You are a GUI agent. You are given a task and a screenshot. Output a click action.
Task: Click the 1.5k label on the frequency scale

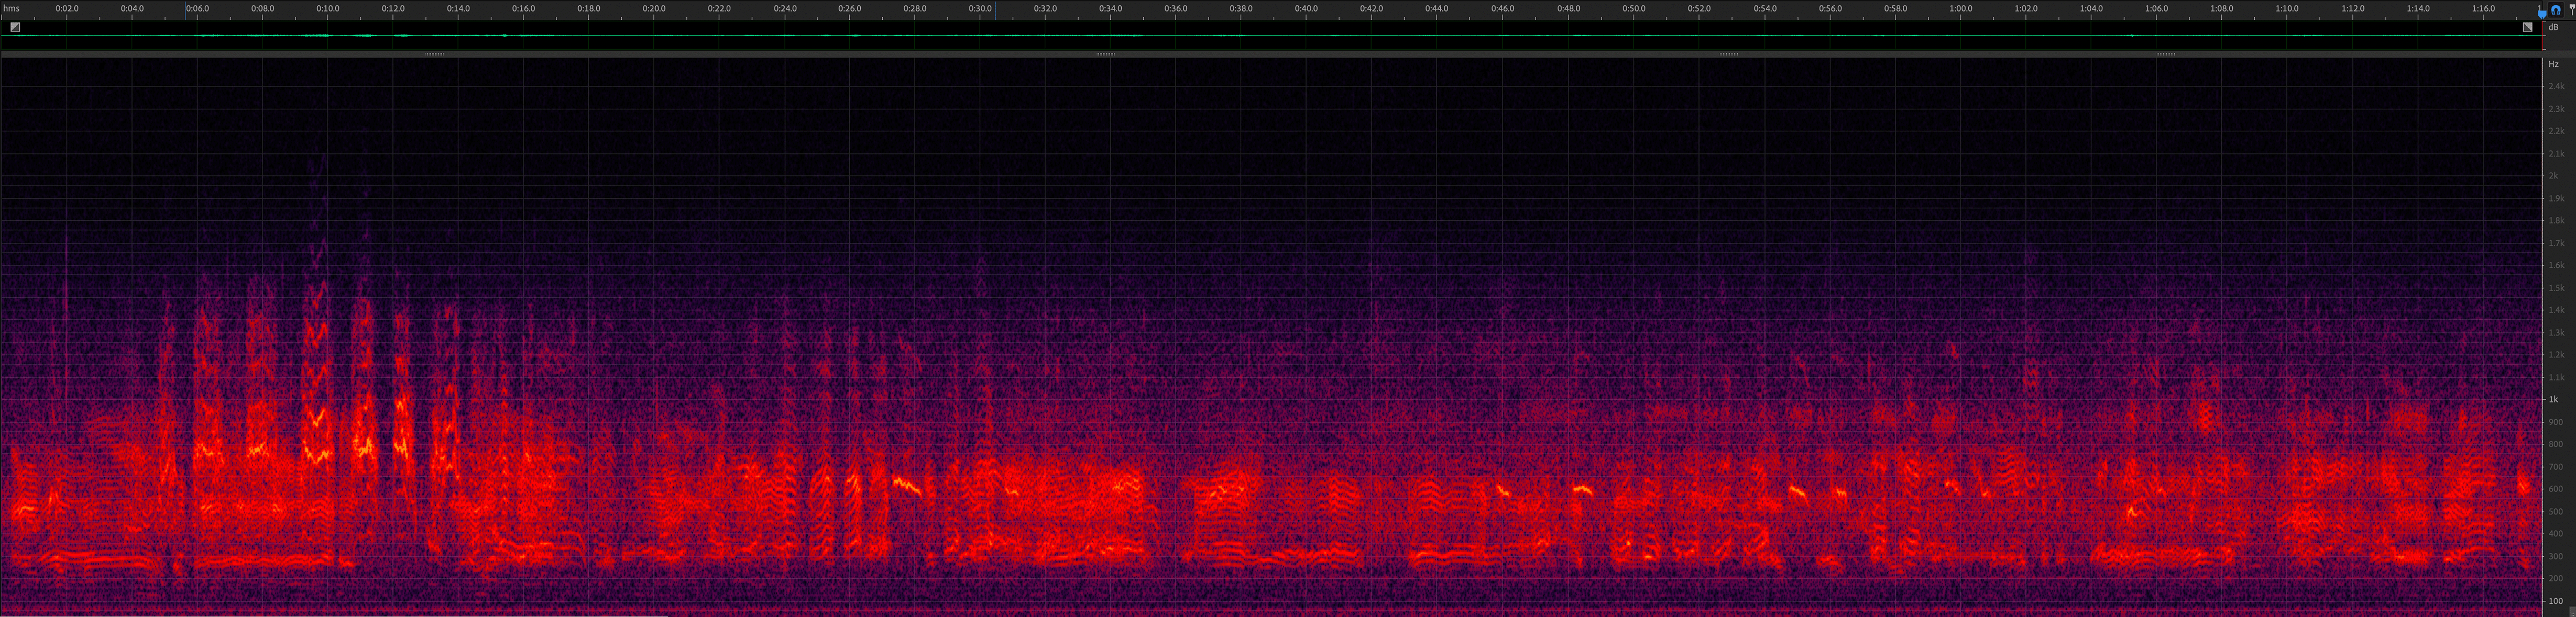[2556, 287]
